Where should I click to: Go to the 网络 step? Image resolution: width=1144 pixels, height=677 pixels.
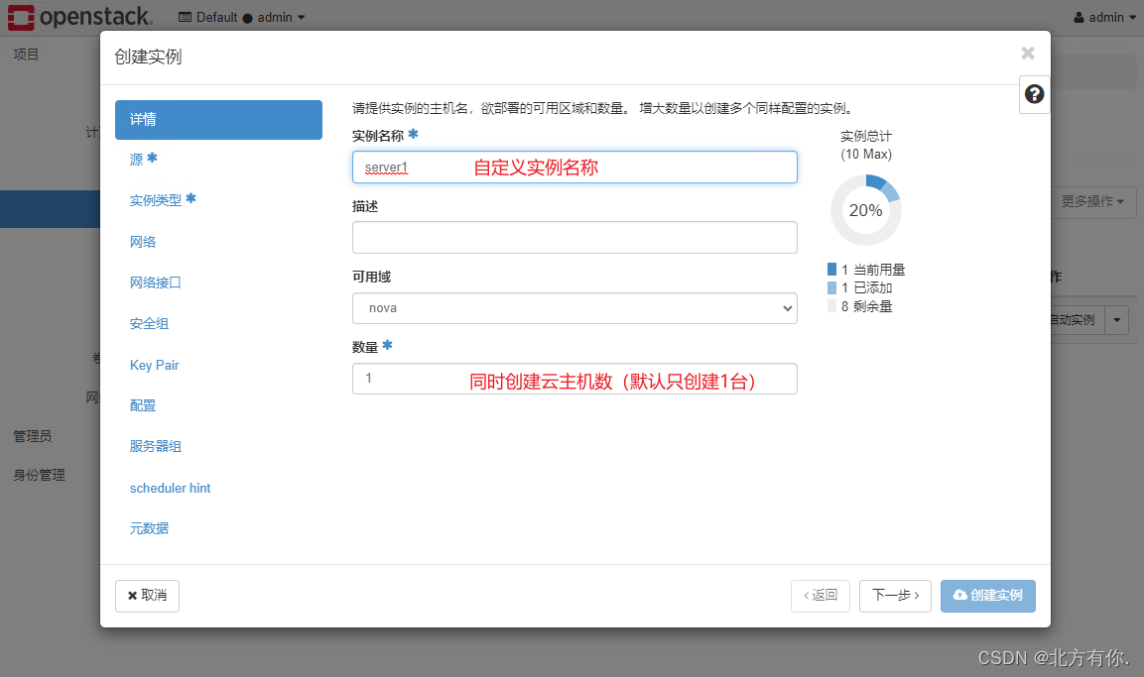pyautogui.click(x=142, y=241)
